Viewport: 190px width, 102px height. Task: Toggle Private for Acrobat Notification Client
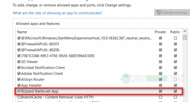[160, 67]
